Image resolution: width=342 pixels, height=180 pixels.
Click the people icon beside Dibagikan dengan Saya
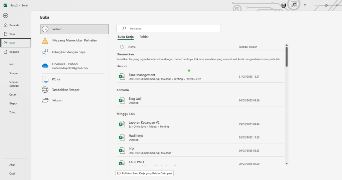[45, 52]
